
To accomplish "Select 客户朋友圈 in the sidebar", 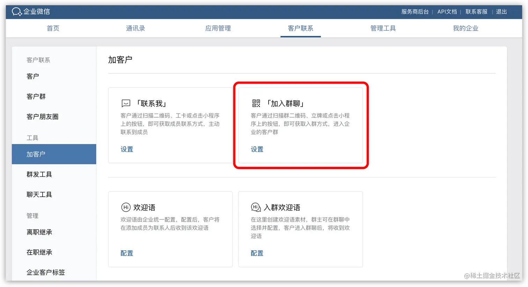I will coord(42,116).
